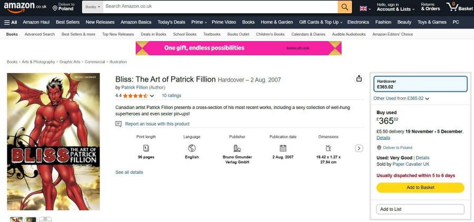Select the Hardcover £365.02 format option
Viewport: 474px width, 222px height.
pos(420,84)
